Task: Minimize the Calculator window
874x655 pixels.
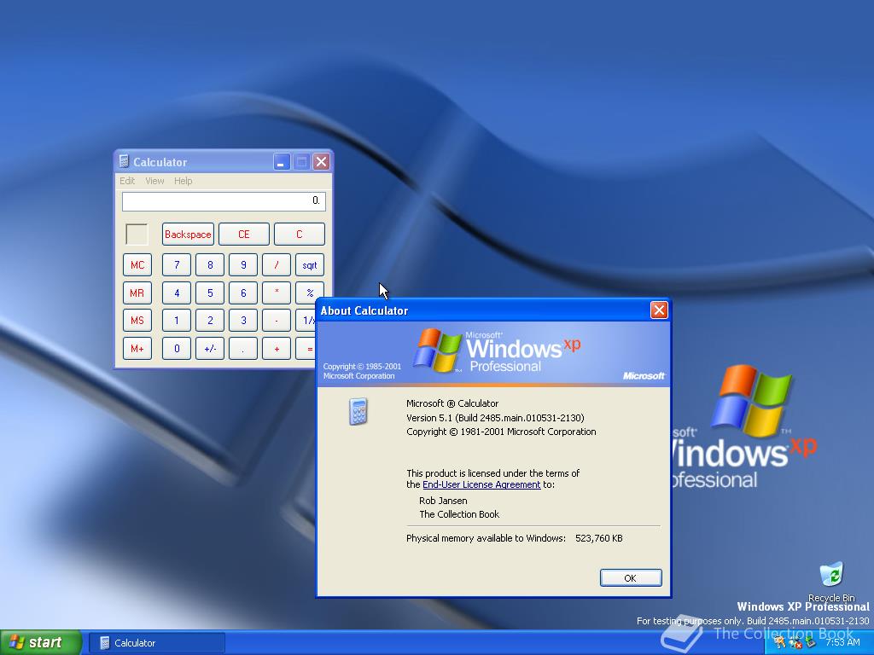Action: (282, 161)
